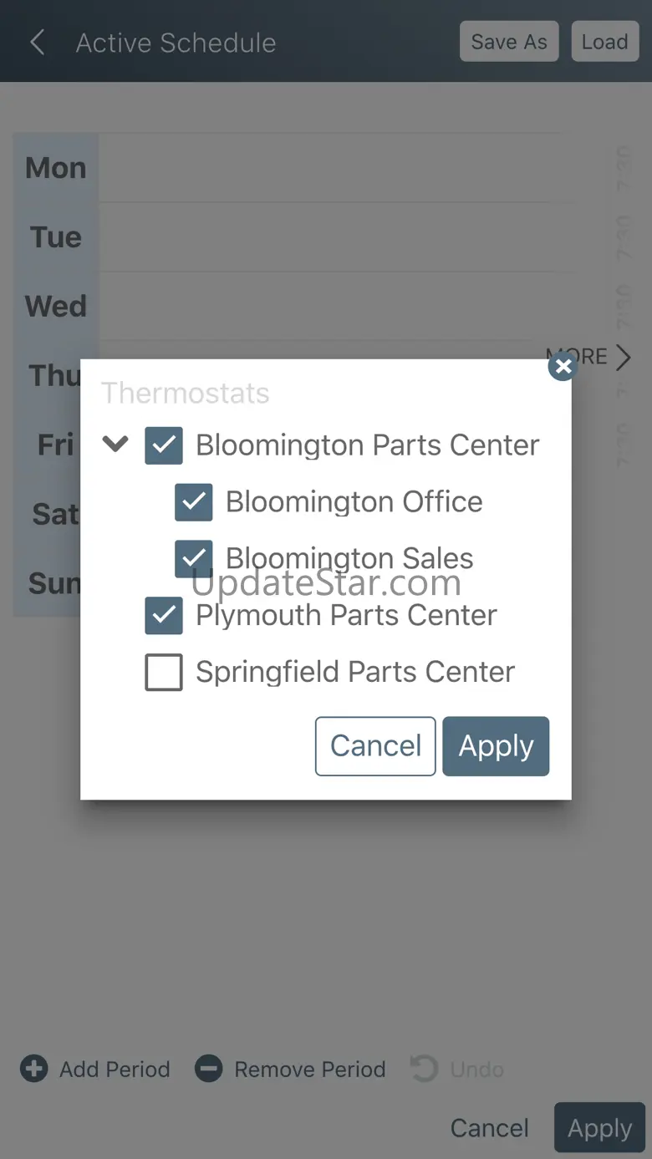This screenshot has width=652, height=1159.
Task: Go back with the left chevron icon
Action: click(x=37, y=43)
